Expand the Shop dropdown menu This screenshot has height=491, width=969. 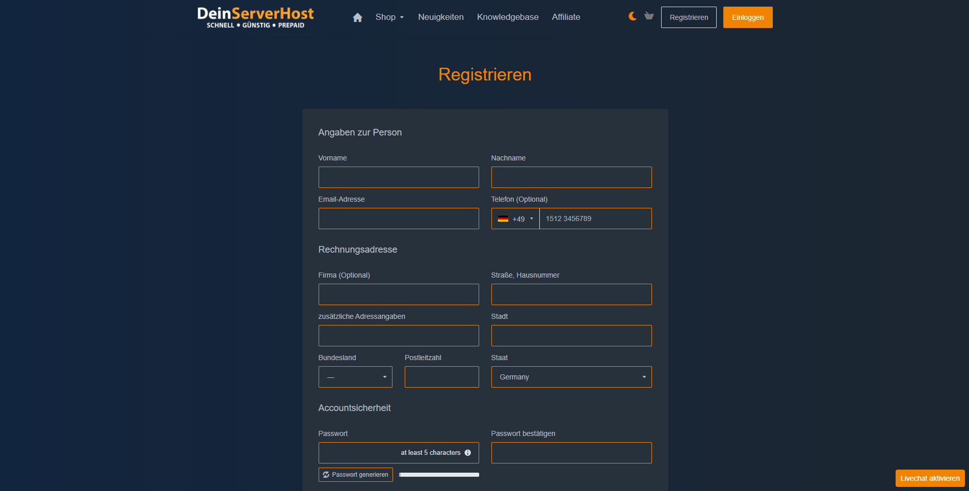coord(389,17)
